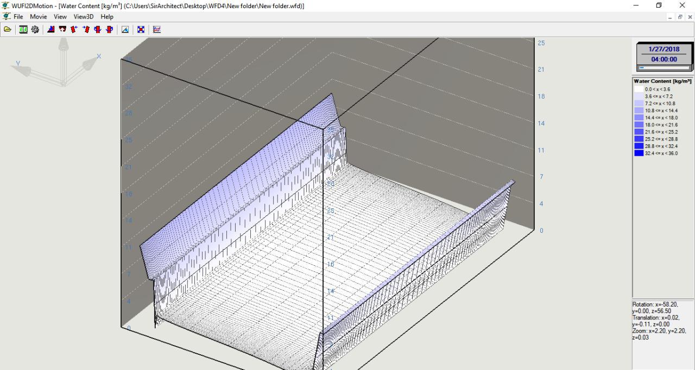This screenshot has height=370, width=695.
Task: Click the open file folder icon
Action: 8,30
